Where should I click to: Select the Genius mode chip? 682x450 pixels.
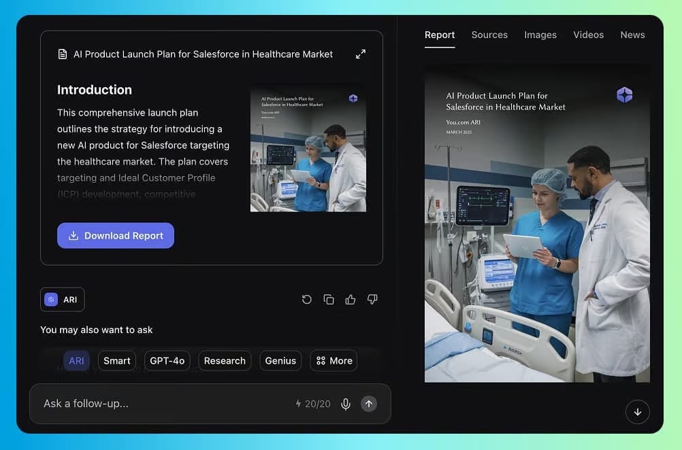pos(280,360)
